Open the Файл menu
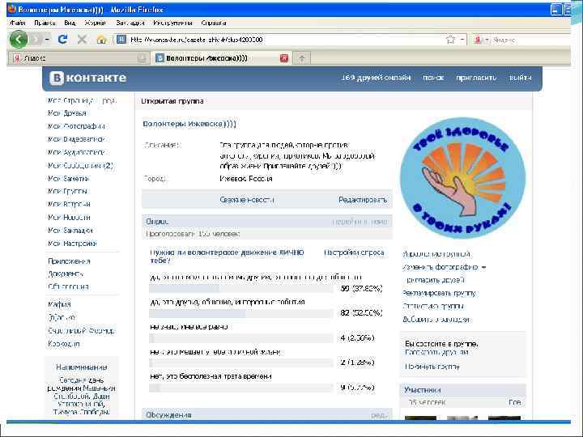Screen dimensions: 583x437 click(x=18, y=23)
